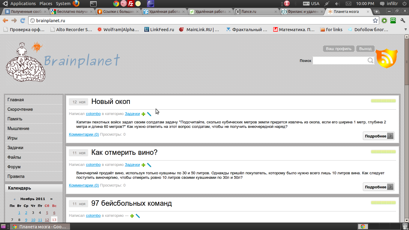
Task: Go to next month in the calendar
Action: click(x=51, y=199)
